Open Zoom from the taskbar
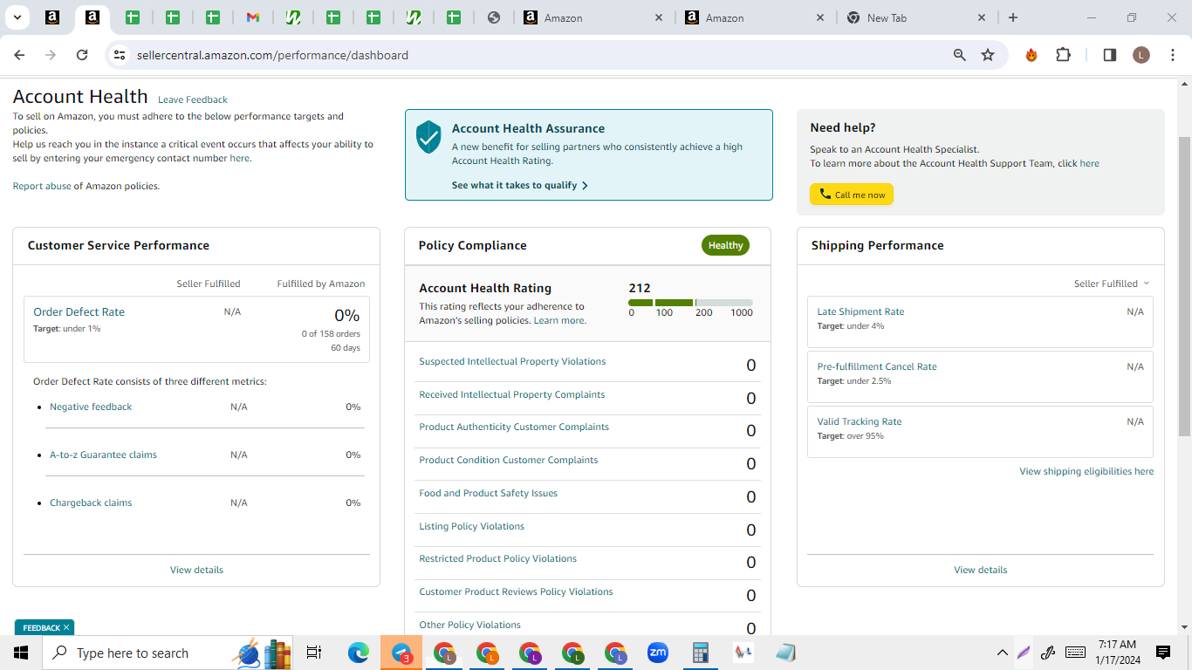 (657, 653)
